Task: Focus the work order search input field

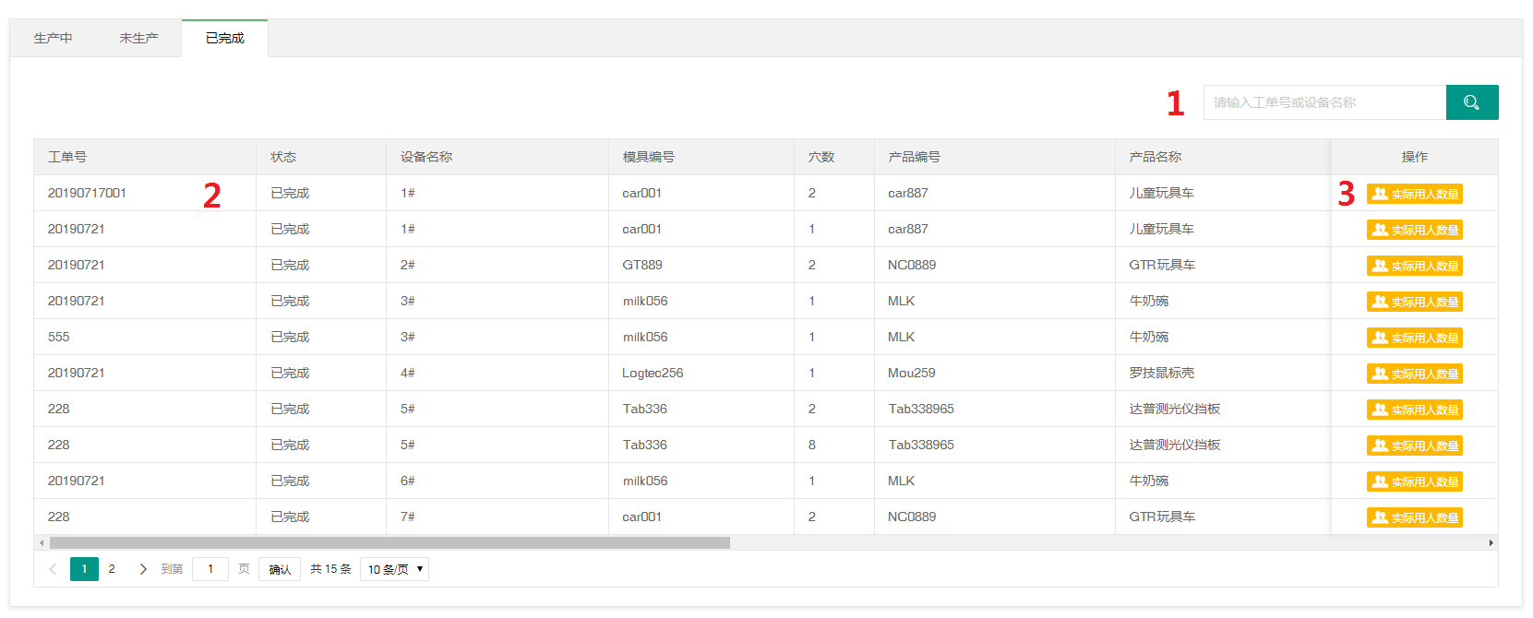Action: point(1323,102)
